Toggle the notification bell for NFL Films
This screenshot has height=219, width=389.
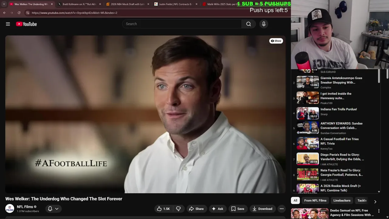pos(50,209)
